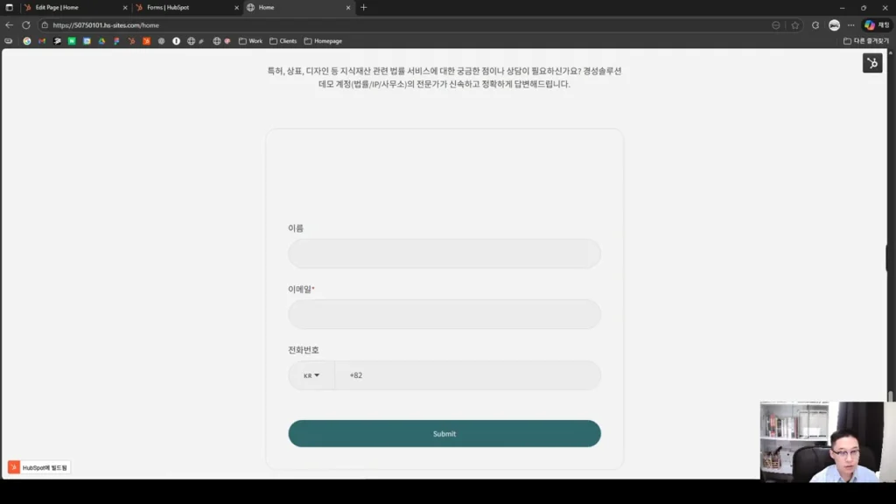The width and height of the screenshot is (896, 504).
Task: Click the Submit button
Action: pos(444,434)
